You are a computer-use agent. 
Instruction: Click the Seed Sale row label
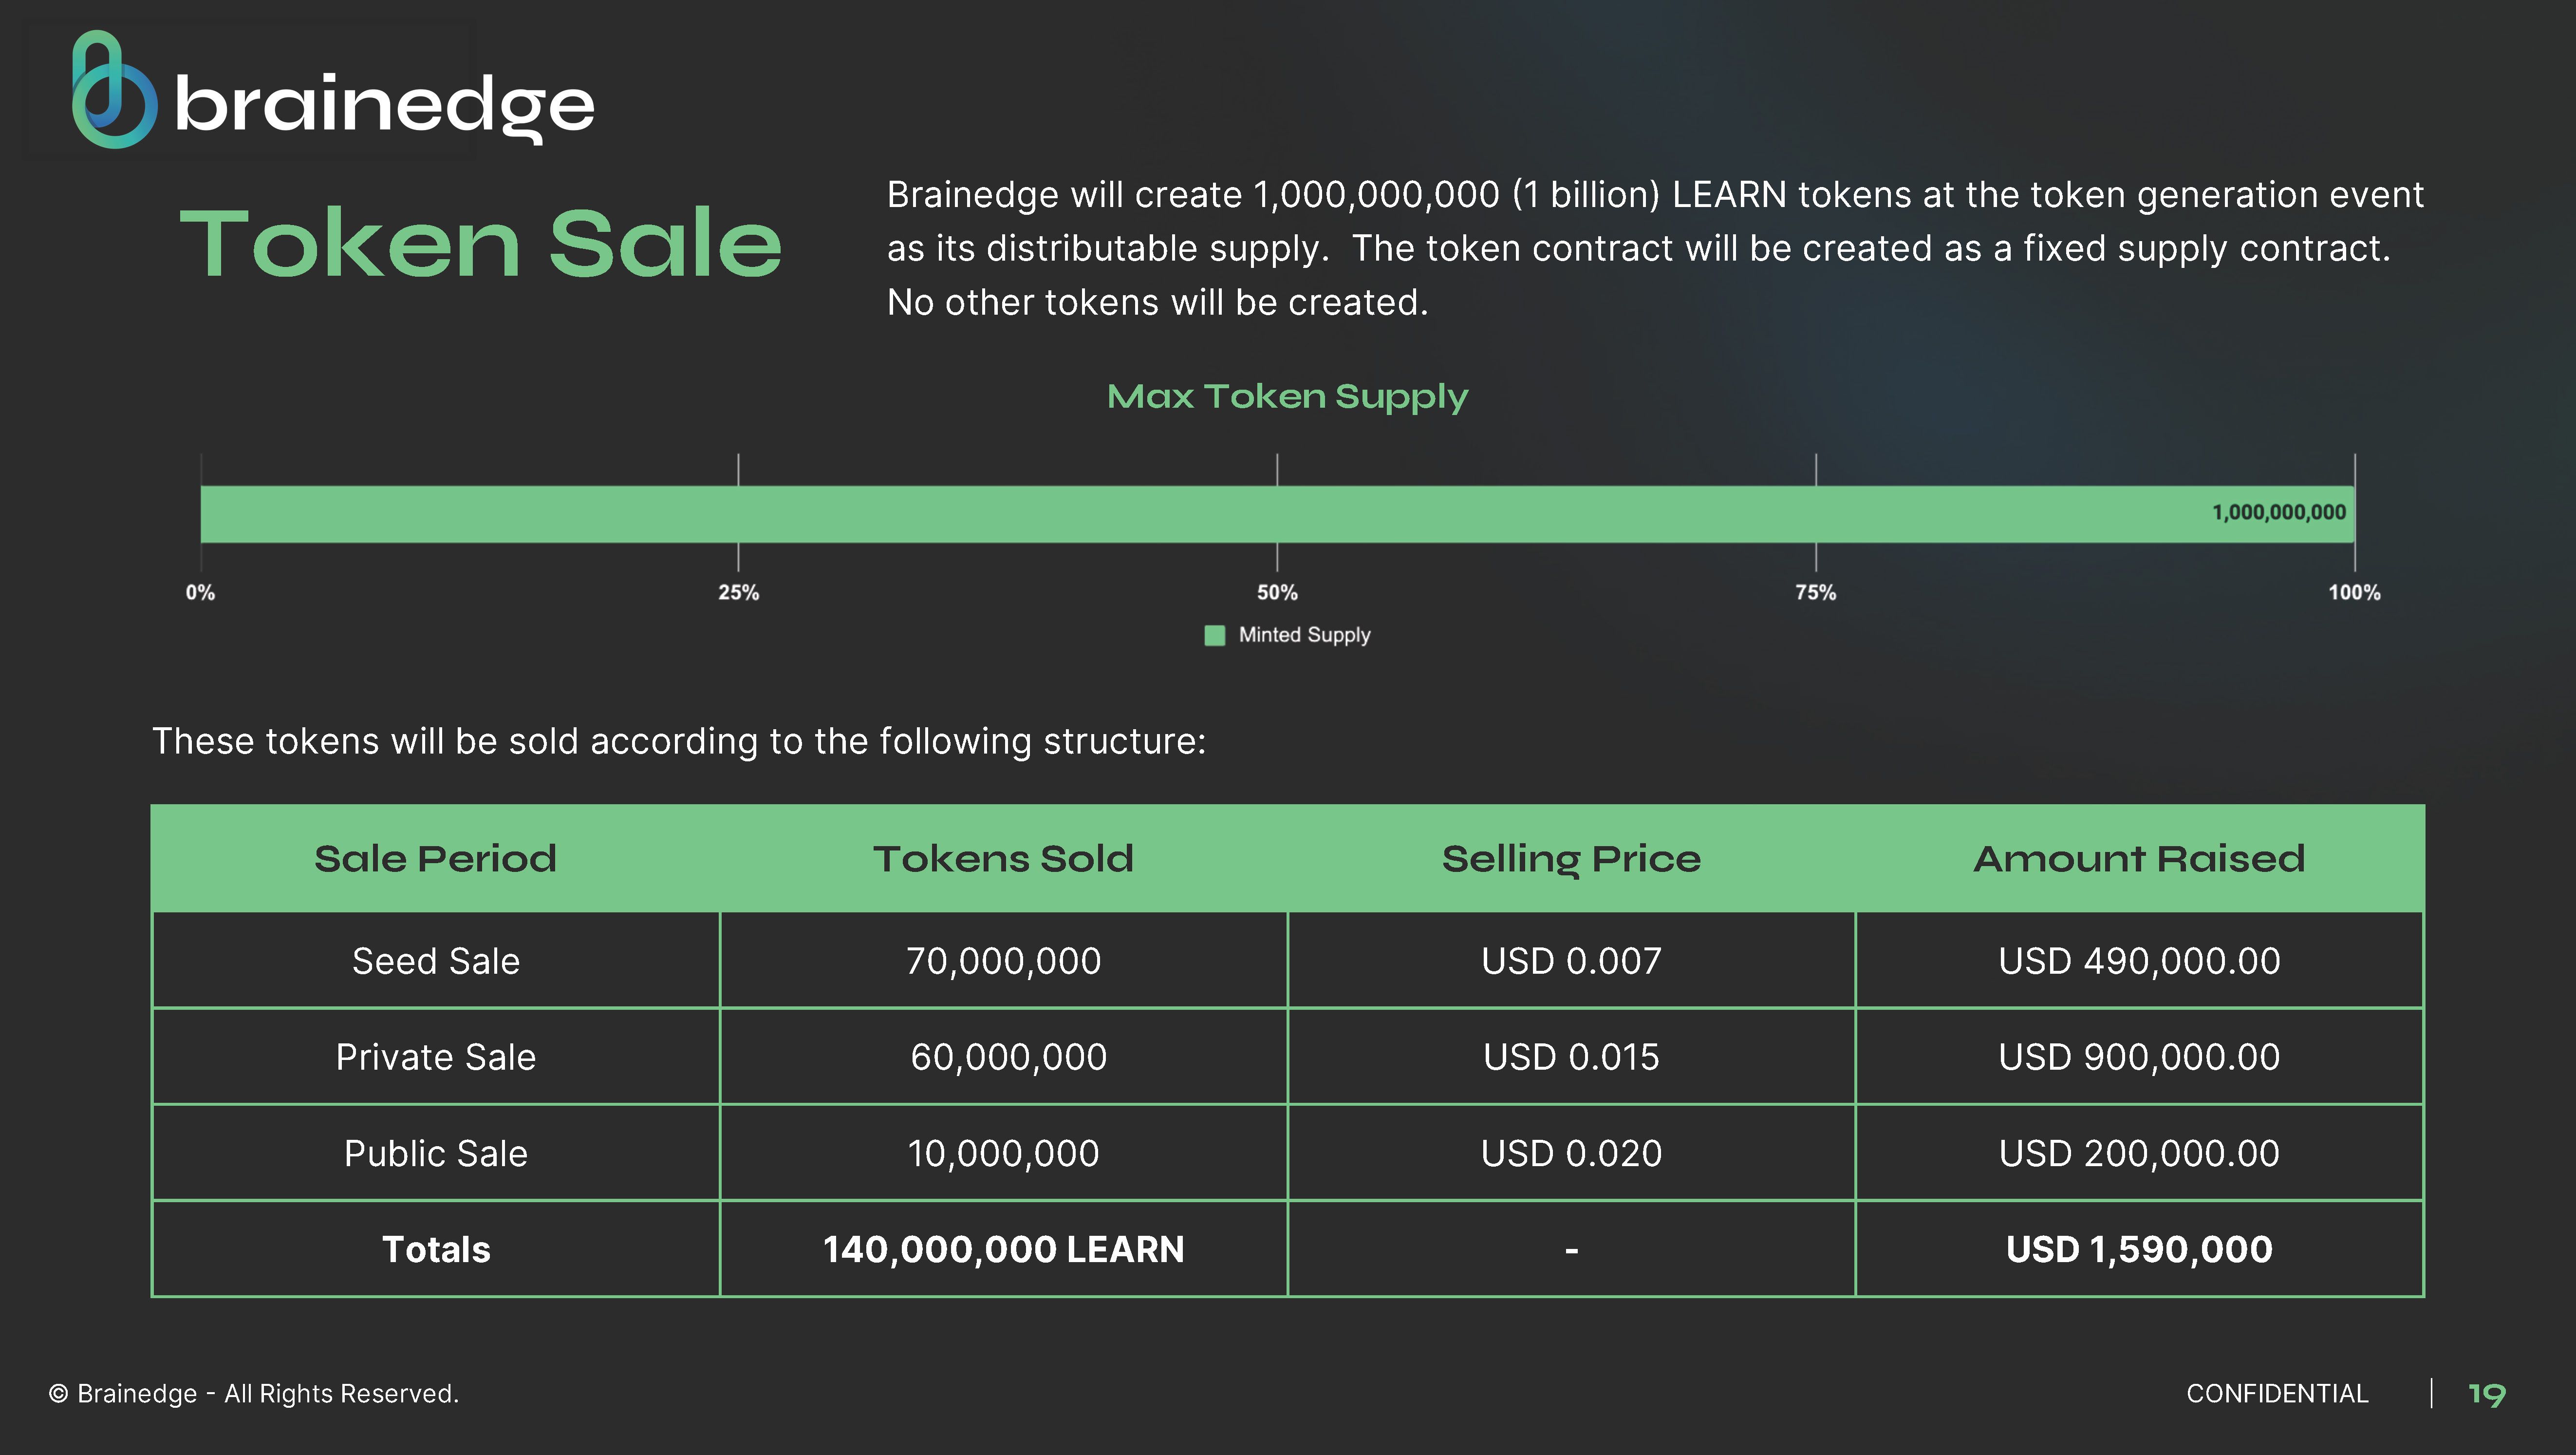coord(435,961)
